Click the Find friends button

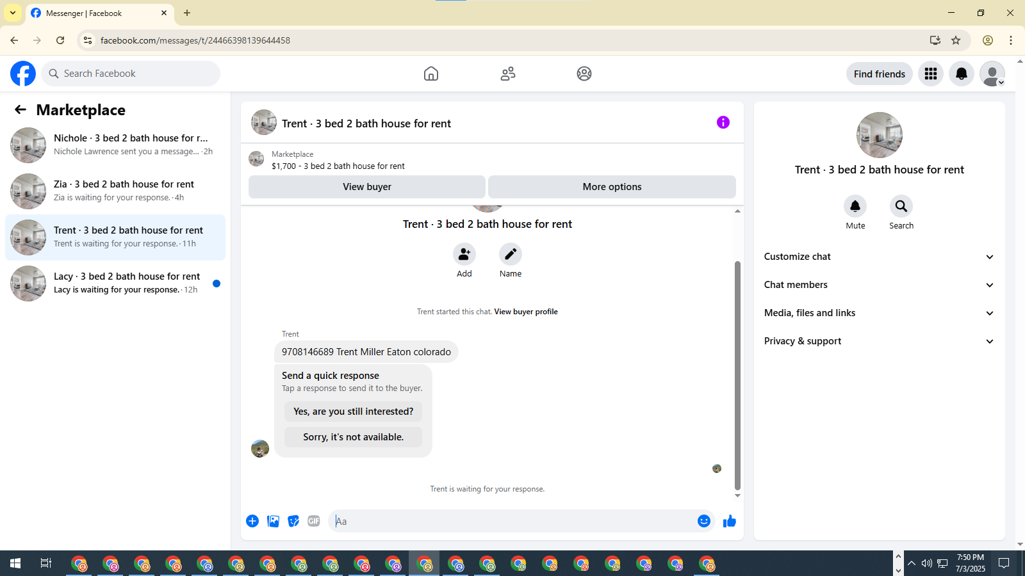880,74
